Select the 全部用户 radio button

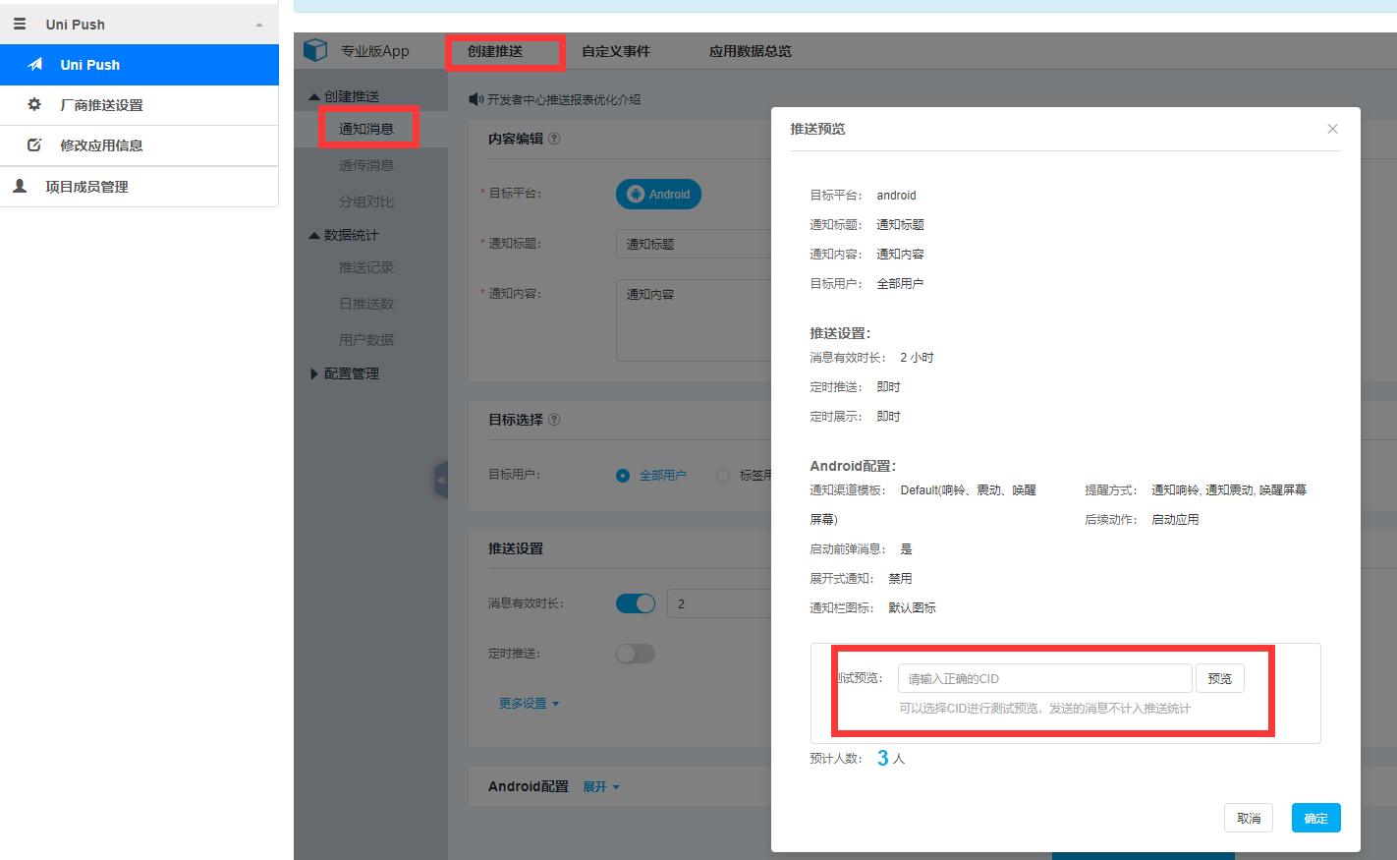tap(623, 476)
